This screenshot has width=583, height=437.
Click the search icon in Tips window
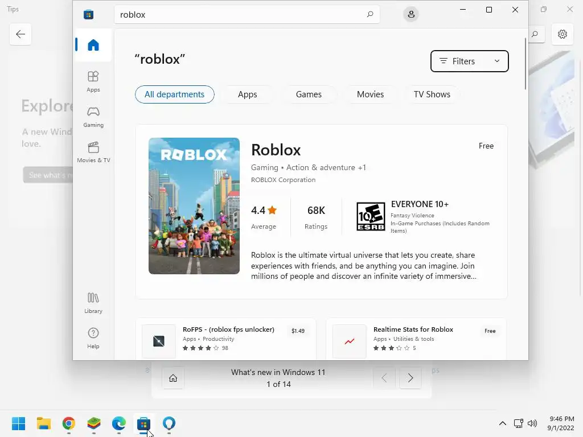(535, 34)
